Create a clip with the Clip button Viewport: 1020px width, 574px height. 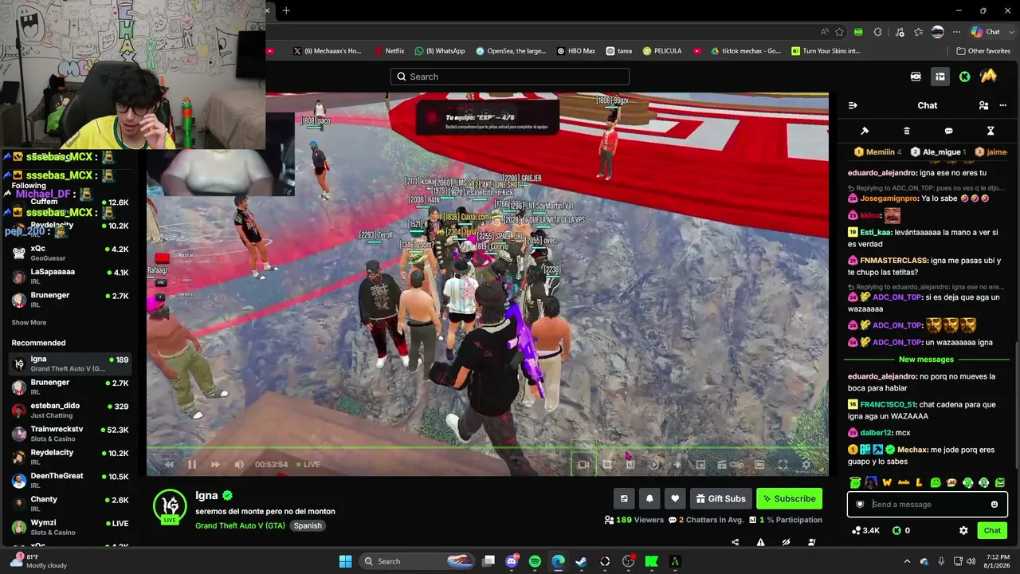730,465
